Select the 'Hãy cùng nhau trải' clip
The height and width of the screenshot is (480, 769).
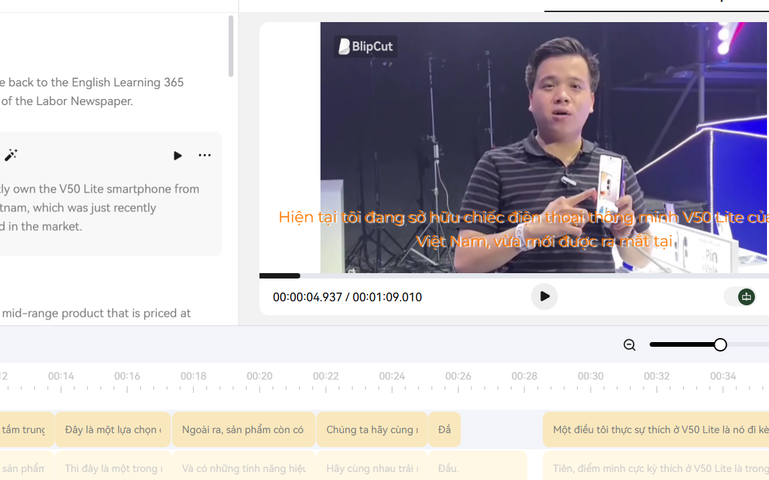[371, 466]
